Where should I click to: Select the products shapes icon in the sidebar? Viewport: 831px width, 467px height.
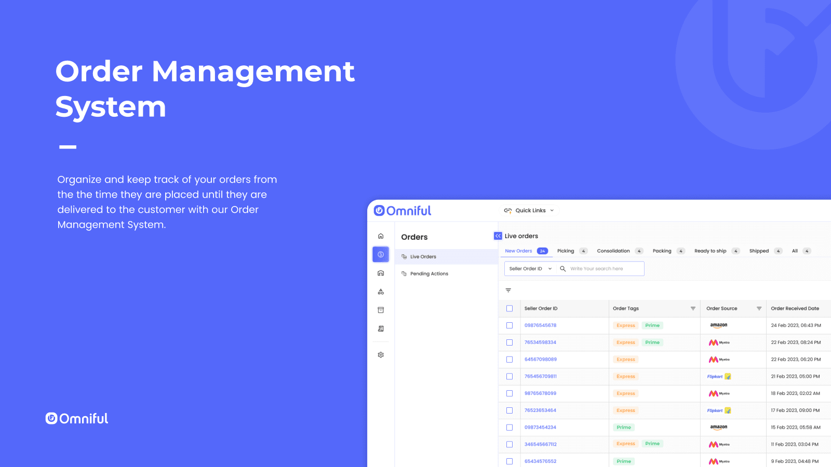pyautogui.click(x=381, y=291)
